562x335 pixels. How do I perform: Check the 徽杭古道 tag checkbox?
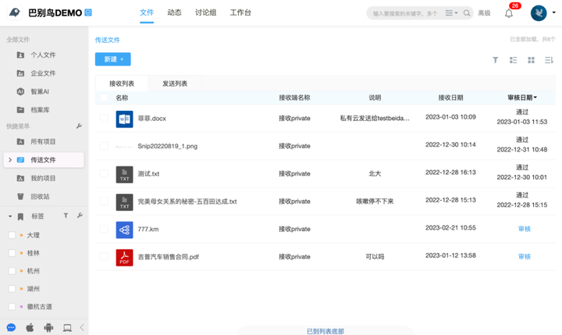pyautogui.click(x=12, y=307)
